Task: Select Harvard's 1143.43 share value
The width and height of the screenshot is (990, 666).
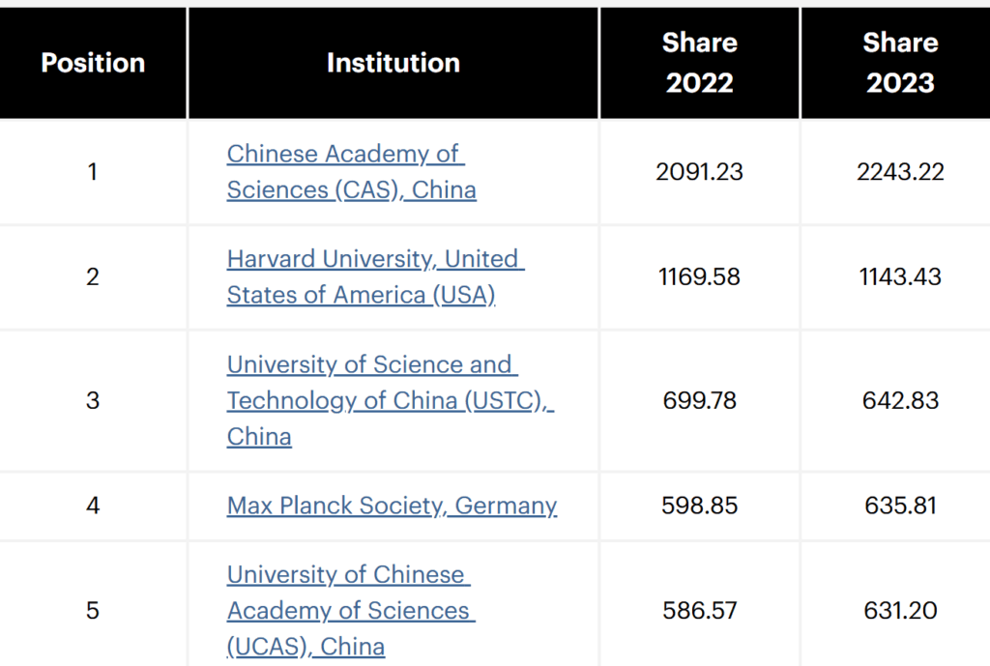Action: tap(900, 276)
